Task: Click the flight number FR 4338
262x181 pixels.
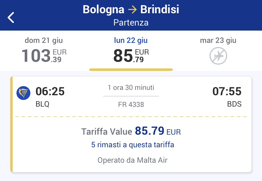Action: pyautogui.click(x=131, y=104)
